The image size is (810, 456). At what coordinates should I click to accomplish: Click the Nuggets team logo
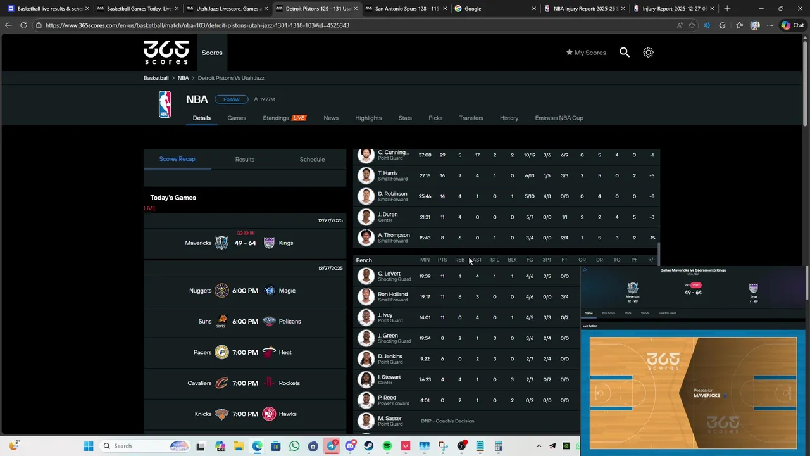[221, 291]
